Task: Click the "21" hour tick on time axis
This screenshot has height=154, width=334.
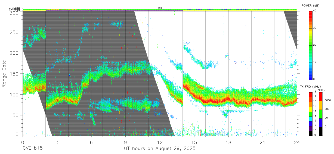Action: [x=262, y=142]
